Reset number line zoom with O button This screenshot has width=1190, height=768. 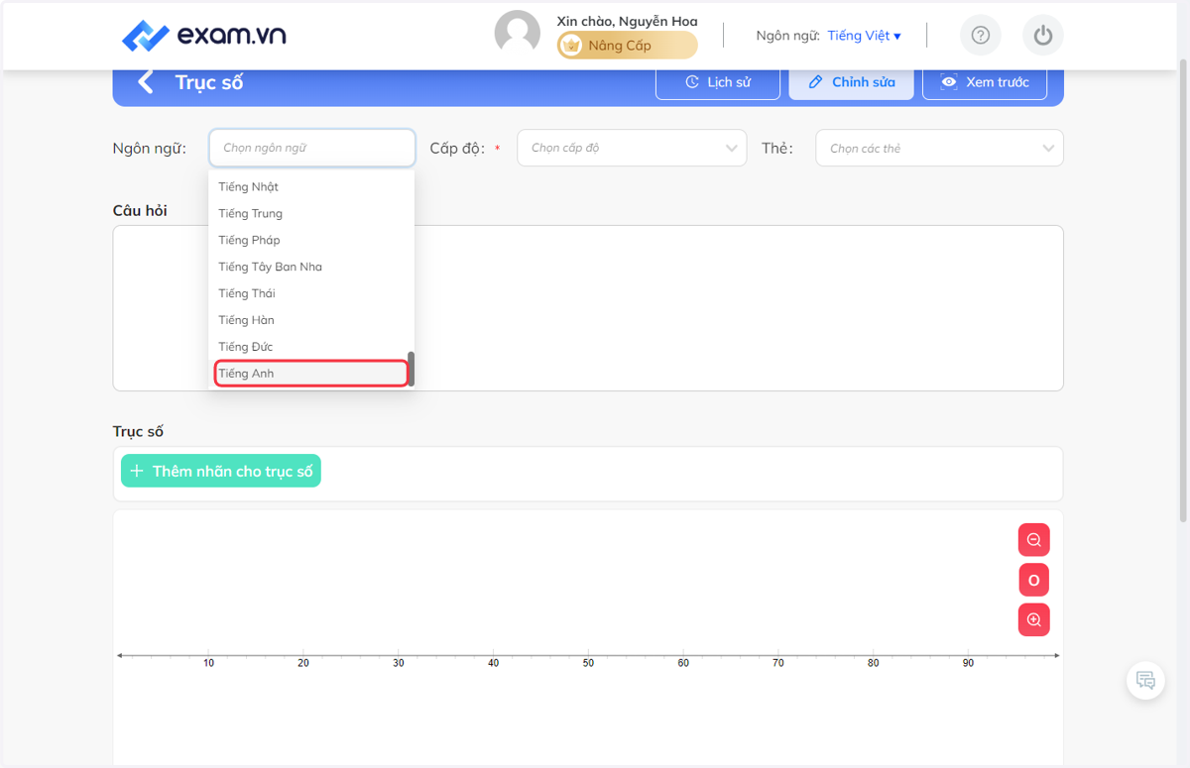[1033, 580]
